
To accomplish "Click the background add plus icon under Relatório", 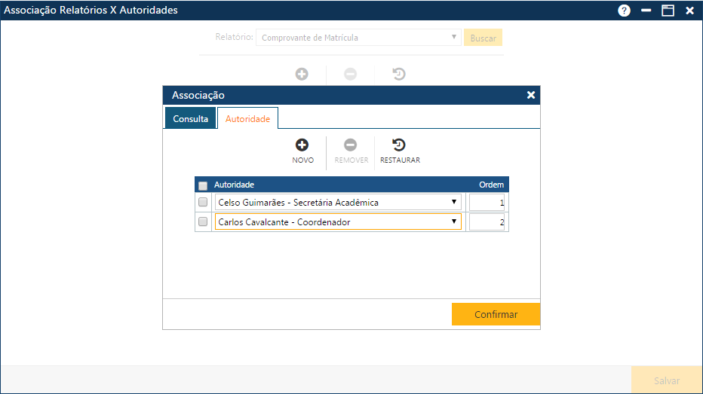I will 302,74.
